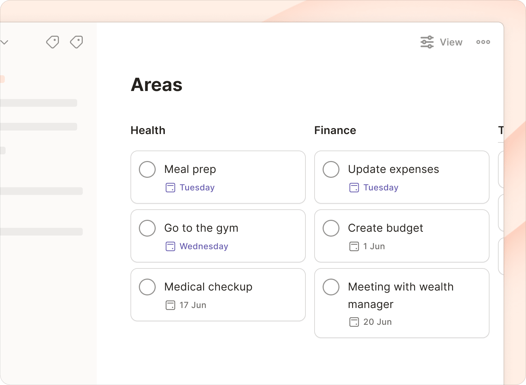The width and height of the screenshot is (526, 385).
Task: Expand the sidebar chevron dropdown
Action: 4,42
